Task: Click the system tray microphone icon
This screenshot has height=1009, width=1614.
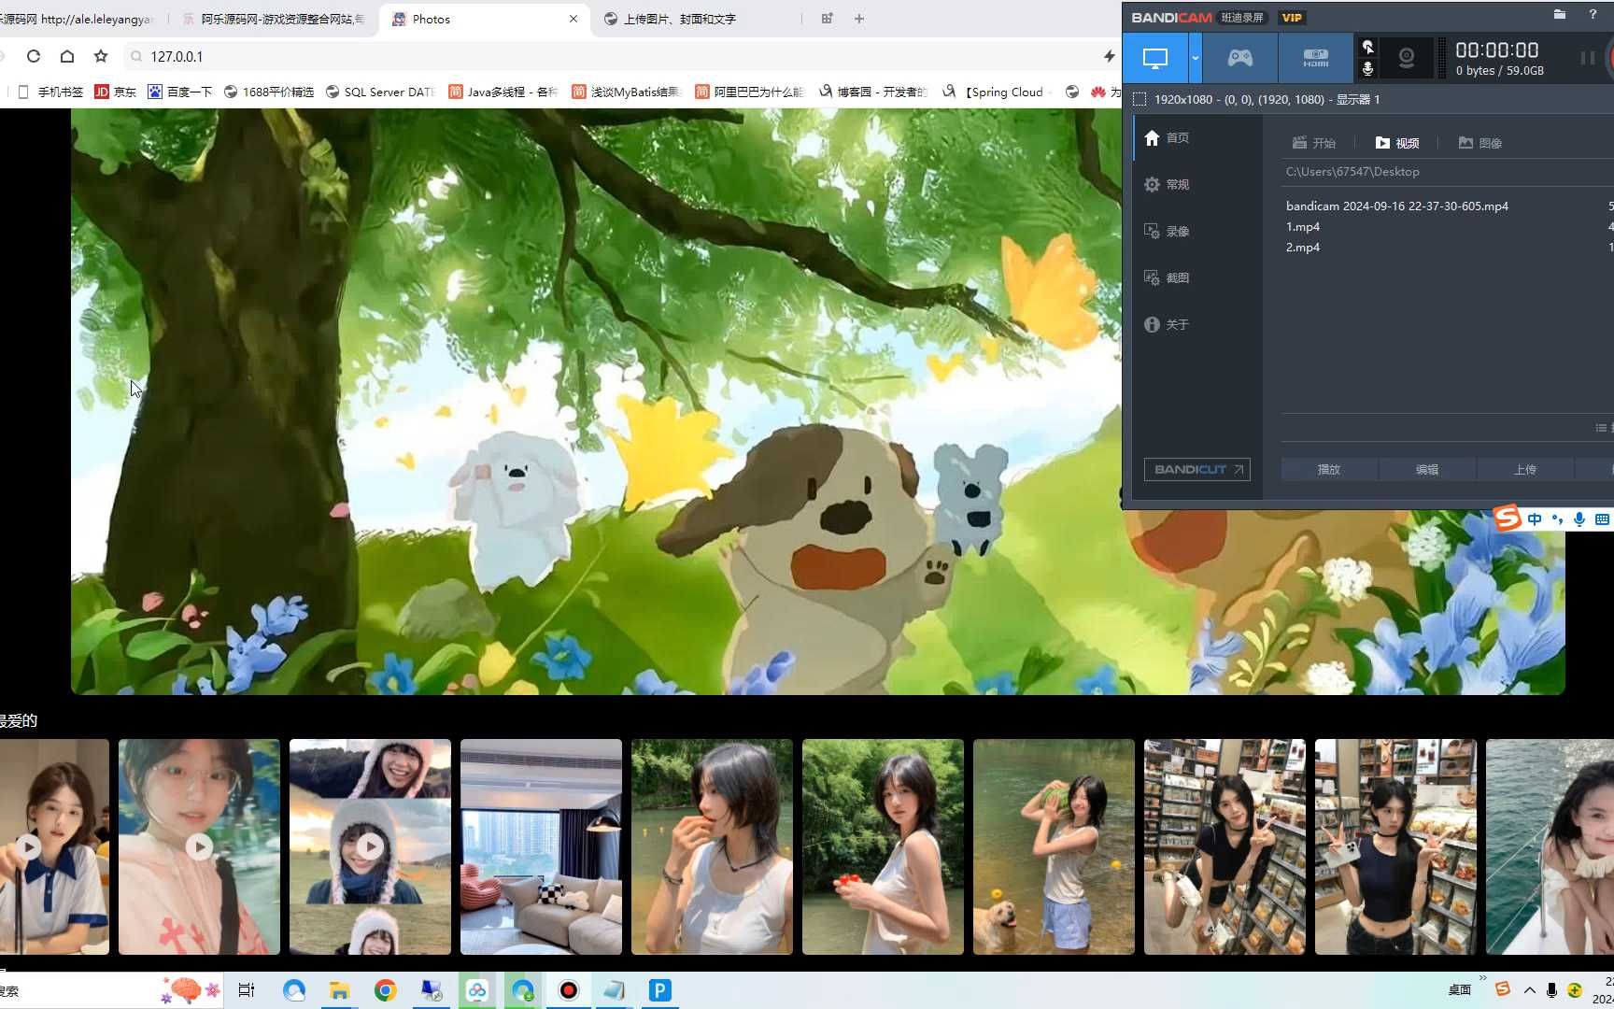Action: click(1551, 990)
